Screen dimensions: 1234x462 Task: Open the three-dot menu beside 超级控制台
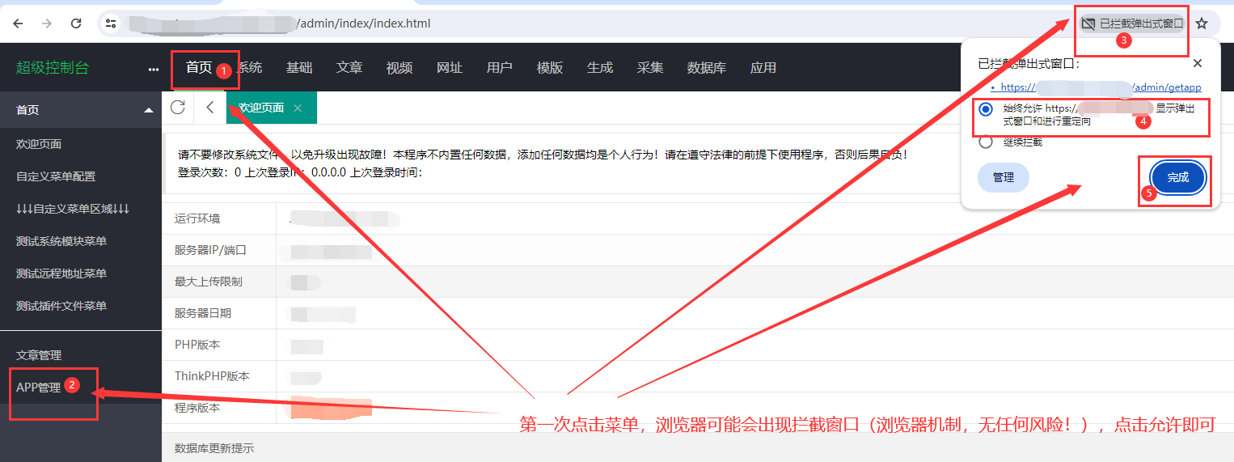(x=154, y=69)
